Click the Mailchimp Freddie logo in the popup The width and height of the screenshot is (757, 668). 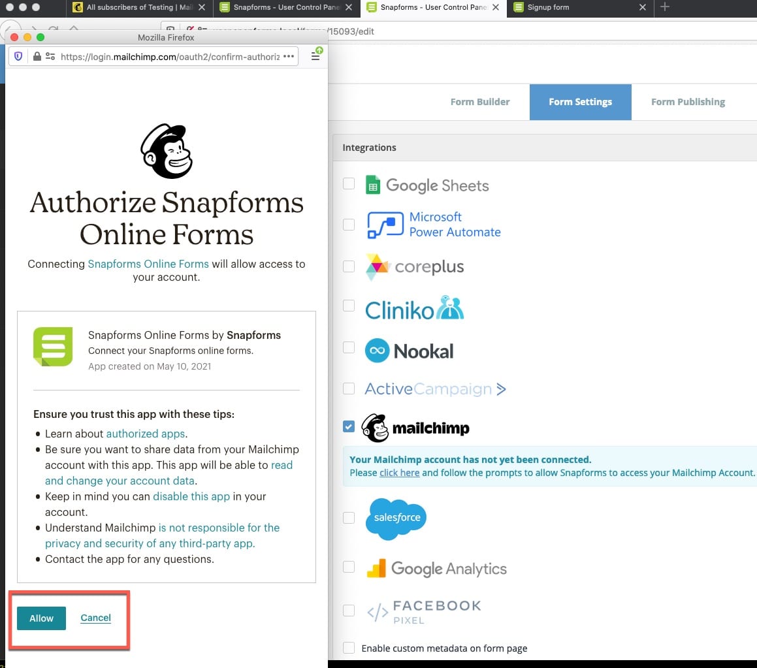[167, 151]
